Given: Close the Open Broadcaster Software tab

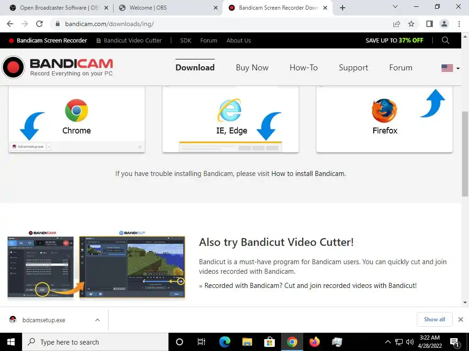Looking at the screenshot, I should click(x=106, y=8).
